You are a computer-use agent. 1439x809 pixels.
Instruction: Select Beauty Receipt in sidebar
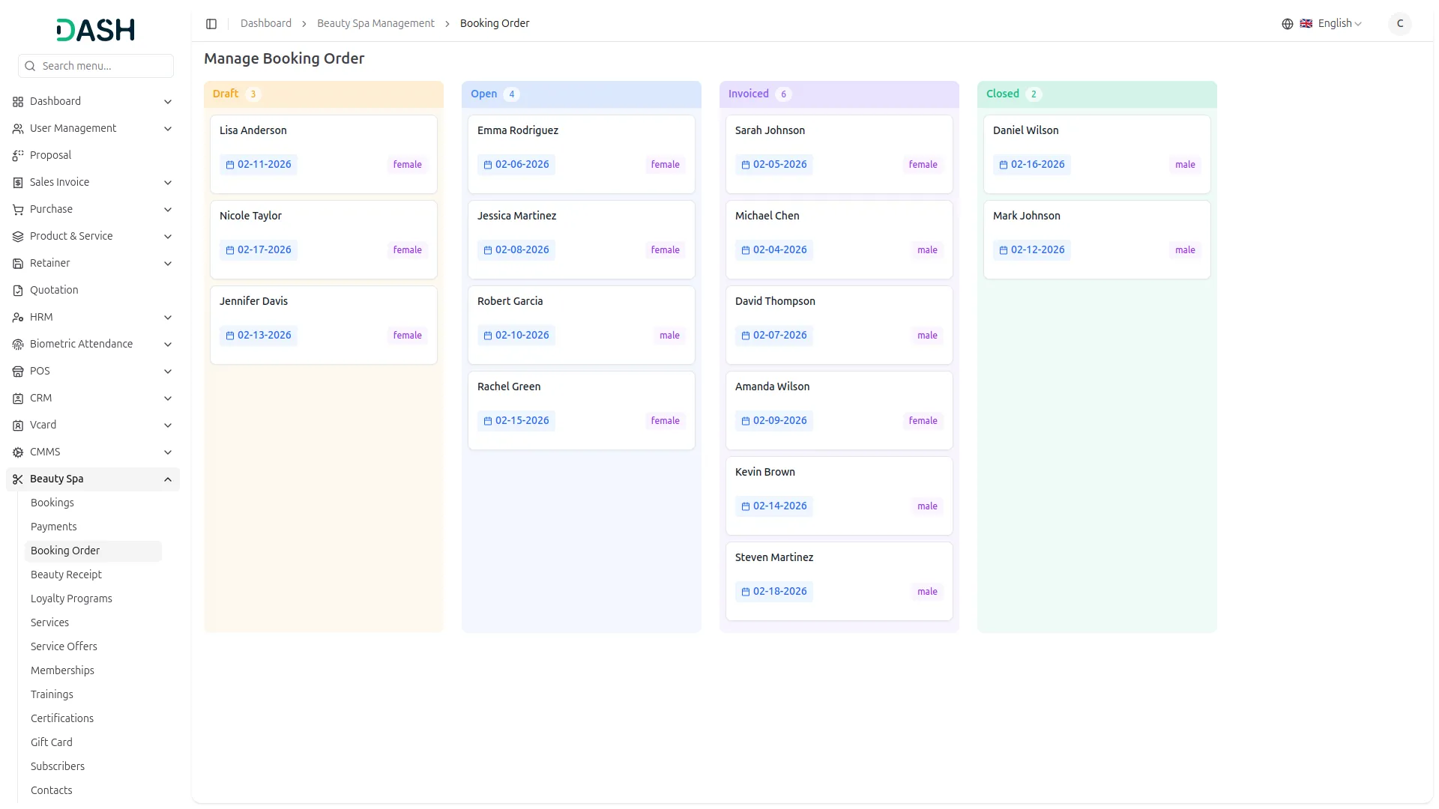pos(66,575)
